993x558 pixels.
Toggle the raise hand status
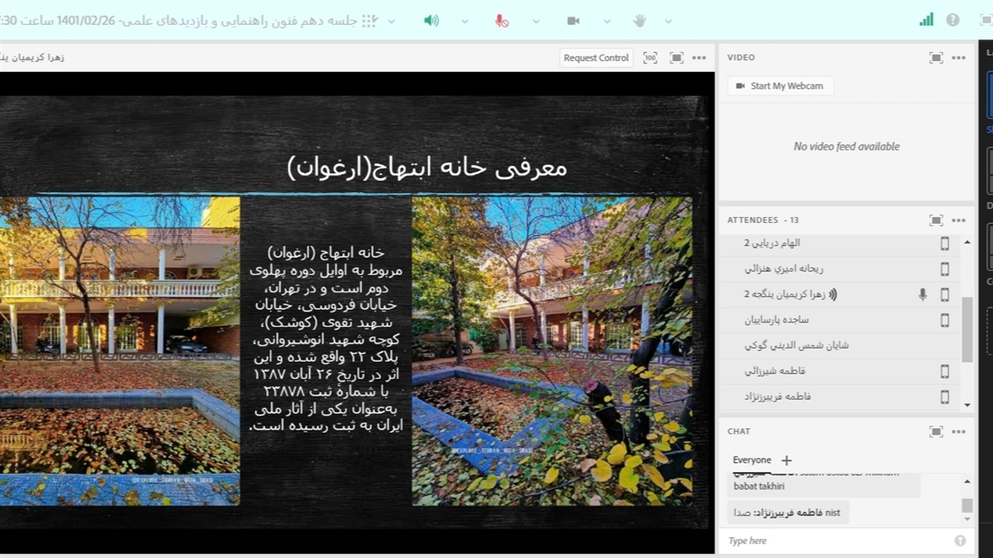click(639, 21)
